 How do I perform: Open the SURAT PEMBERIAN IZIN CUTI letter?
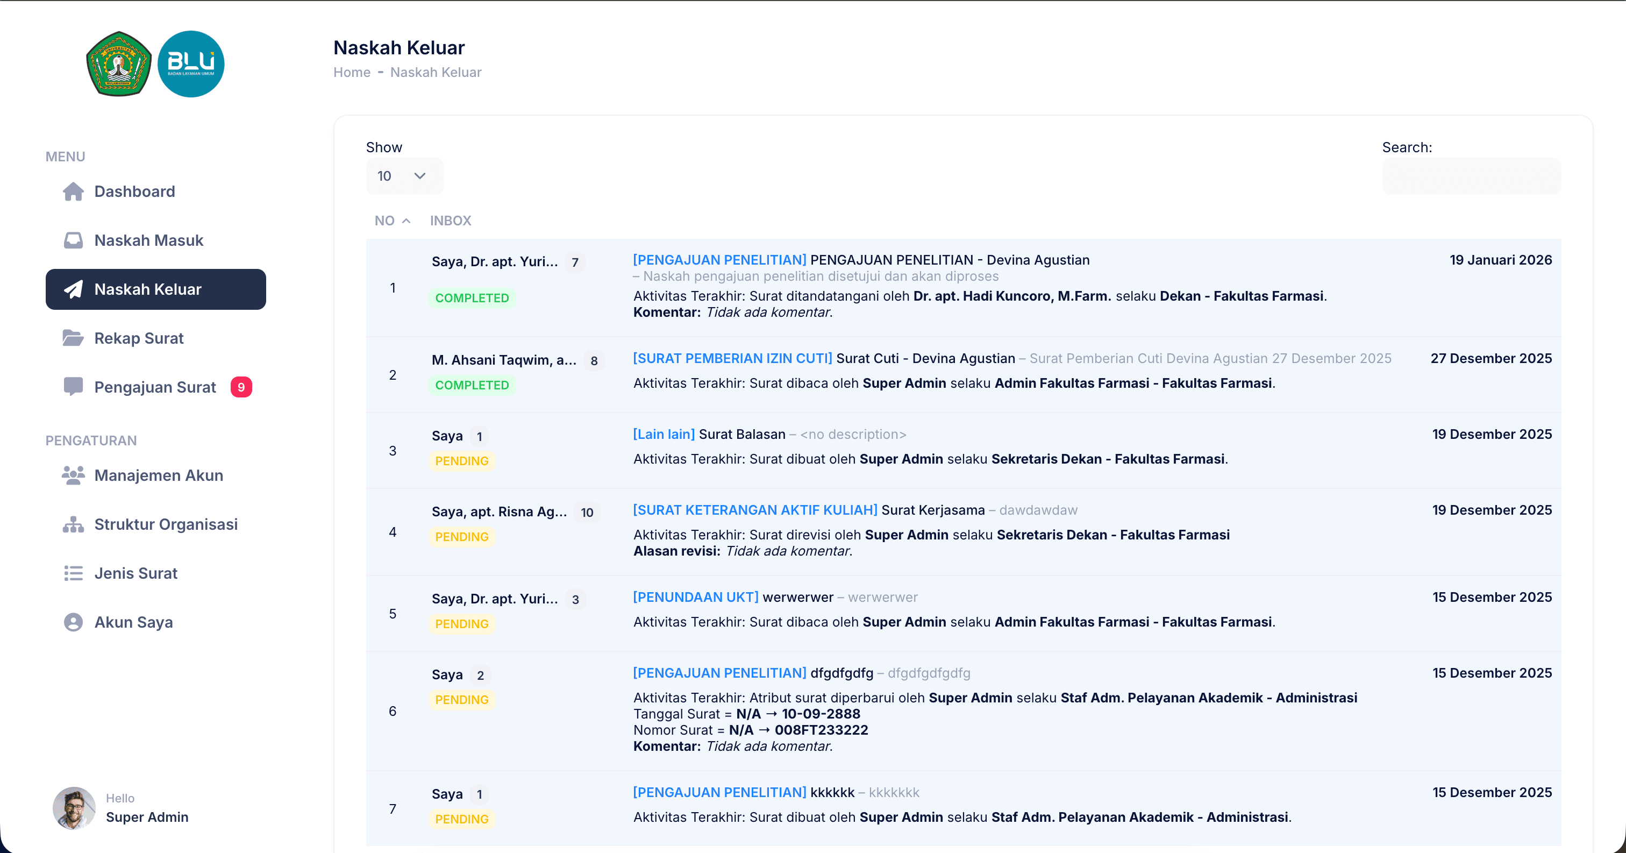824,359
